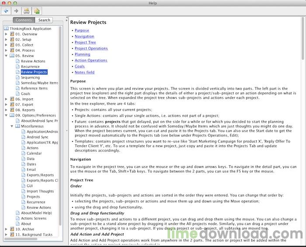Image resolution: width=306 pixels, height=247 pixels.
Task: Click the back arrow toolbar icon
Action: point(6,11)
